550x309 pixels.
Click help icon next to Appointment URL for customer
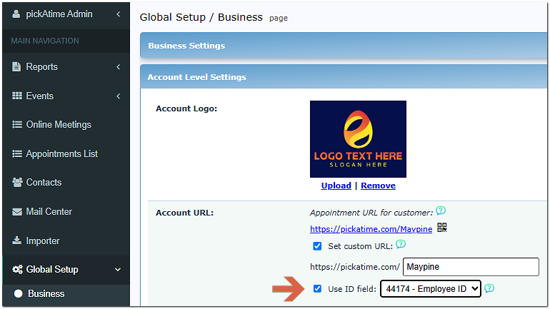[x=441, y=211]
